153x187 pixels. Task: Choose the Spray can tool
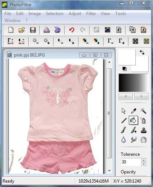[143, 121]
